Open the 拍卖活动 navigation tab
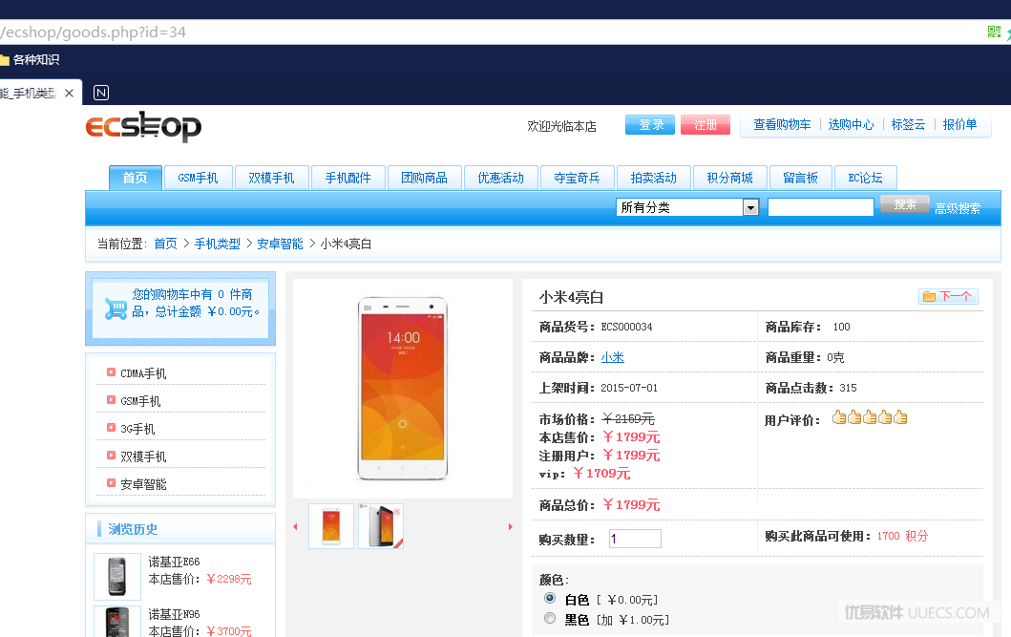Image resolution: width=1011 pixels, height=637 pixels. pyautogui.click(x=654, y=178)
